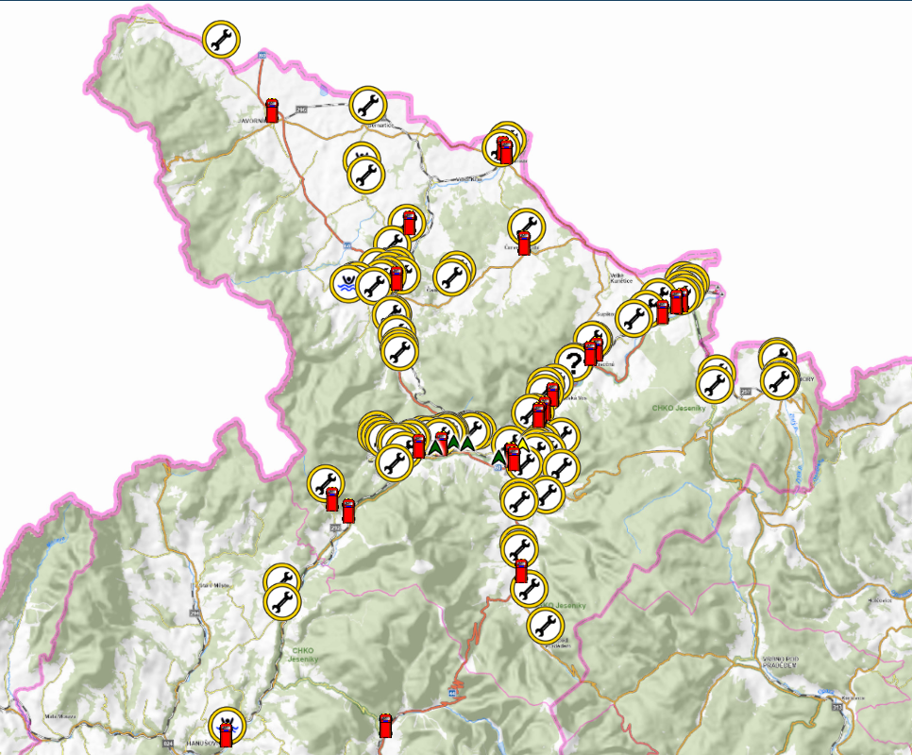Click the southernmost wrench marker in the central chain
912x755 pixels.
click(x=545, y=625)
